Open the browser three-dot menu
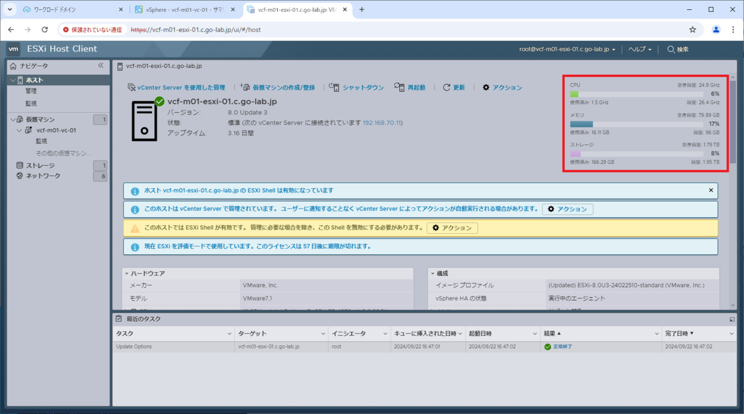744x414 pixels. click(733, 29)
